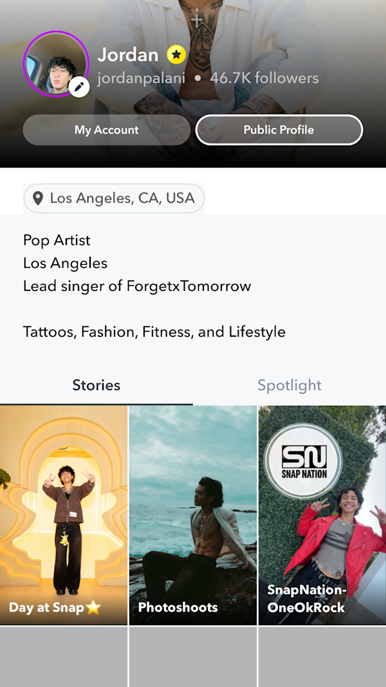Image resolution: width=386 pixels, height=687 pixels.
Task: Click the bio line Lead singer of ForgetxTomorrow
Action: tap(136, 286)
